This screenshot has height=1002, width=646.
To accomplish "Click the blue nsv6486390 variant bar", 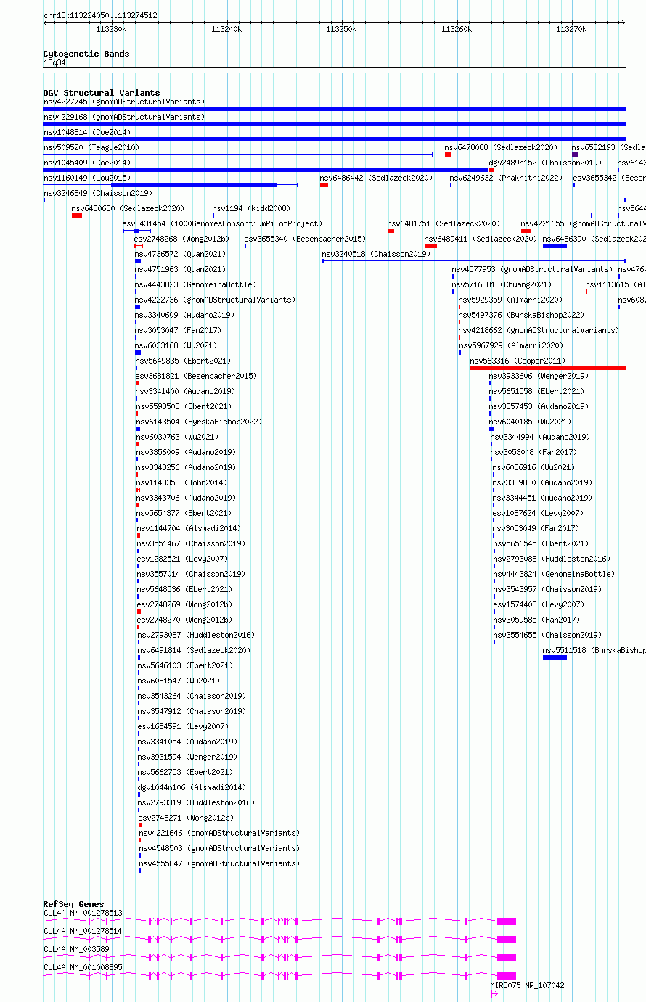I will click(x=555, y=246).
